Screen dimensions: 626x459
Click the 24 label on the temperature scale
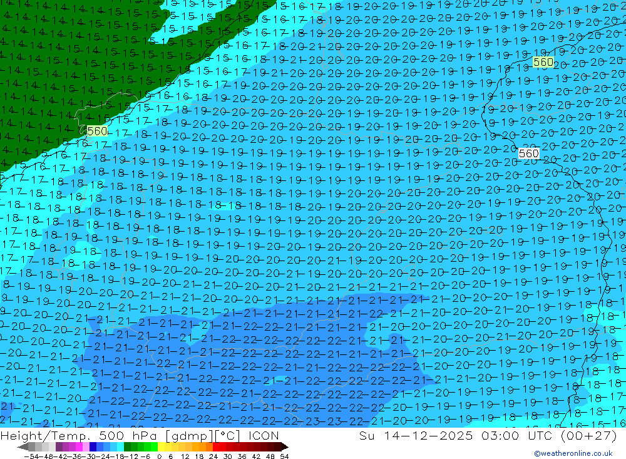213,456
